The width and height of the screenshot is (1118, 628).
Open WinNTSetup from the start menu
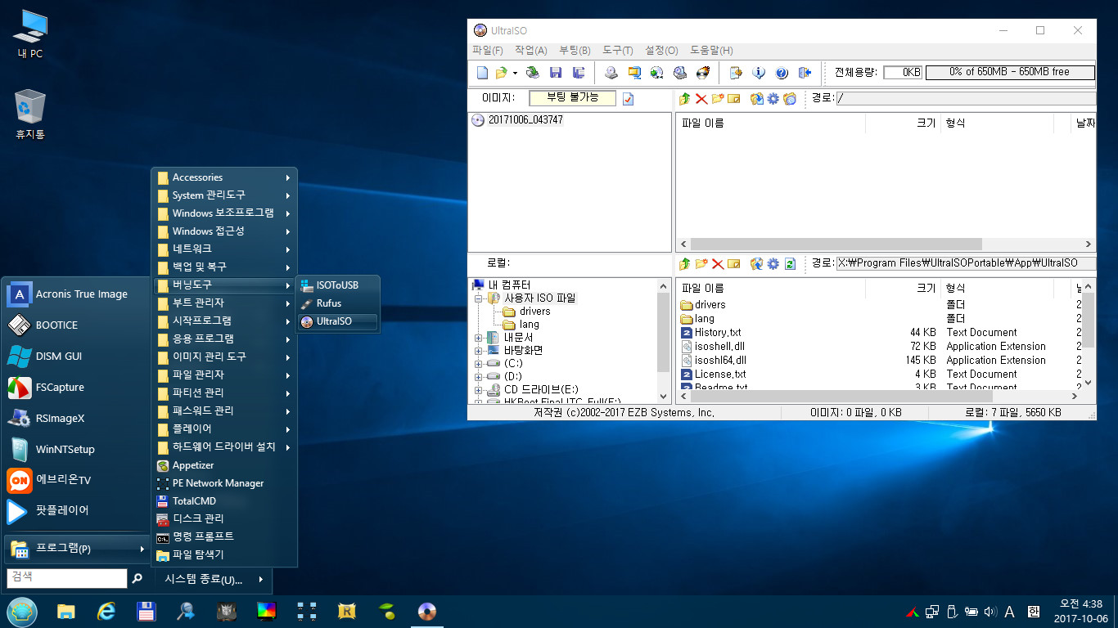tap(75, 450)
